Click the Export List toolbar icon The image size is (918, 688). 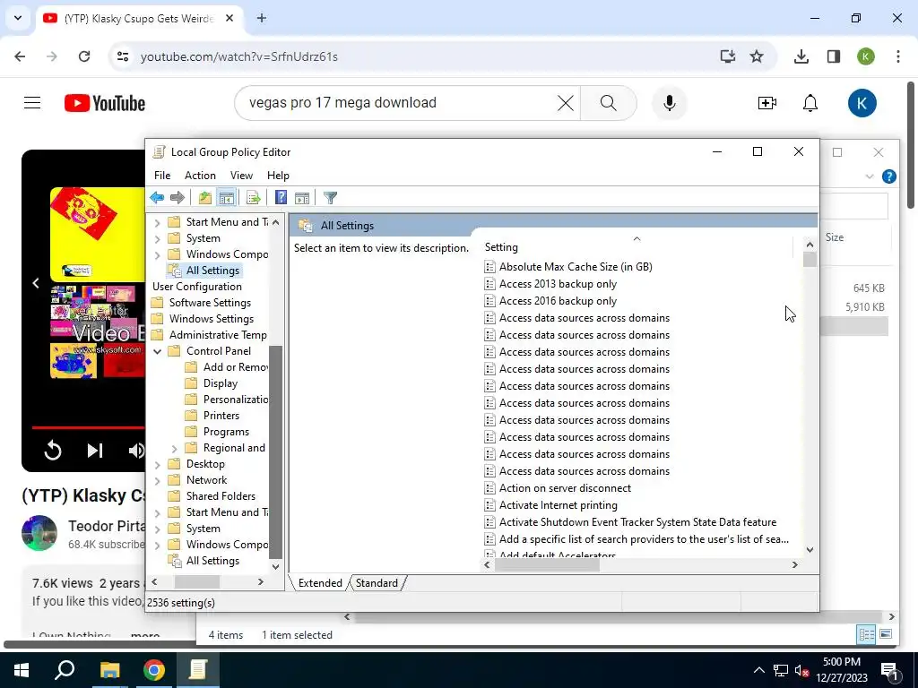click(x=254, y=198)
